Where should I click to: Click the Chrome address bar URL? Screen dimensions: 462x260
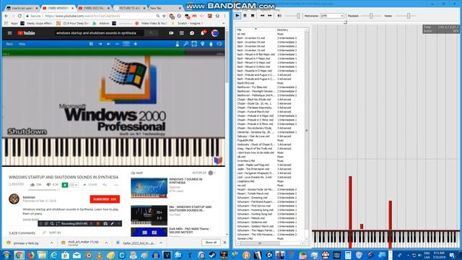[x=82, y=16]
